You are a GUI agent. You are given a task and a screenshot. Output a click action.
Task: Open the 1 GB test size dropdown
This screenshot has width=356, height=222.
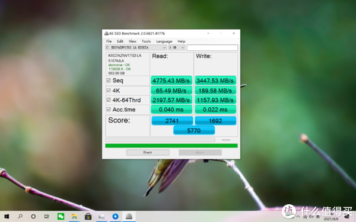177,47
